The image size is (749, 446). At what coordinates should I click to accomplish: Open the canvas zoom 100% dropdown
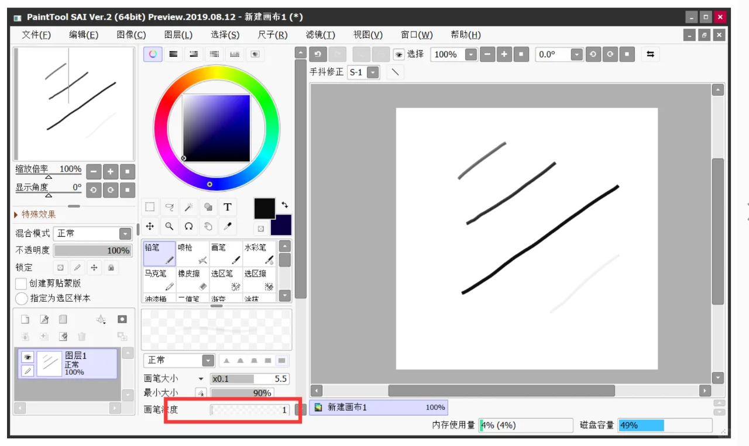click(x=471, y=54)
